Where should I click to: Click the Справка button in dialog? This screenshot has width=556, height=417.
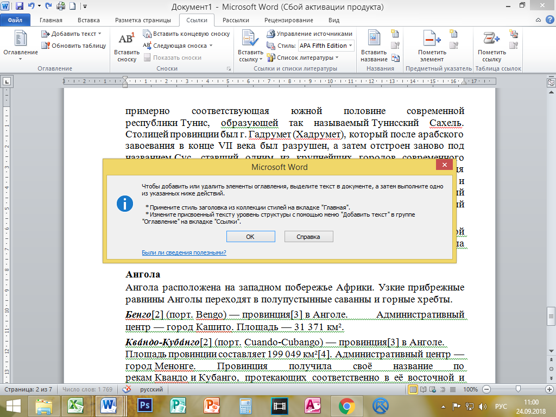pos(308,237)
